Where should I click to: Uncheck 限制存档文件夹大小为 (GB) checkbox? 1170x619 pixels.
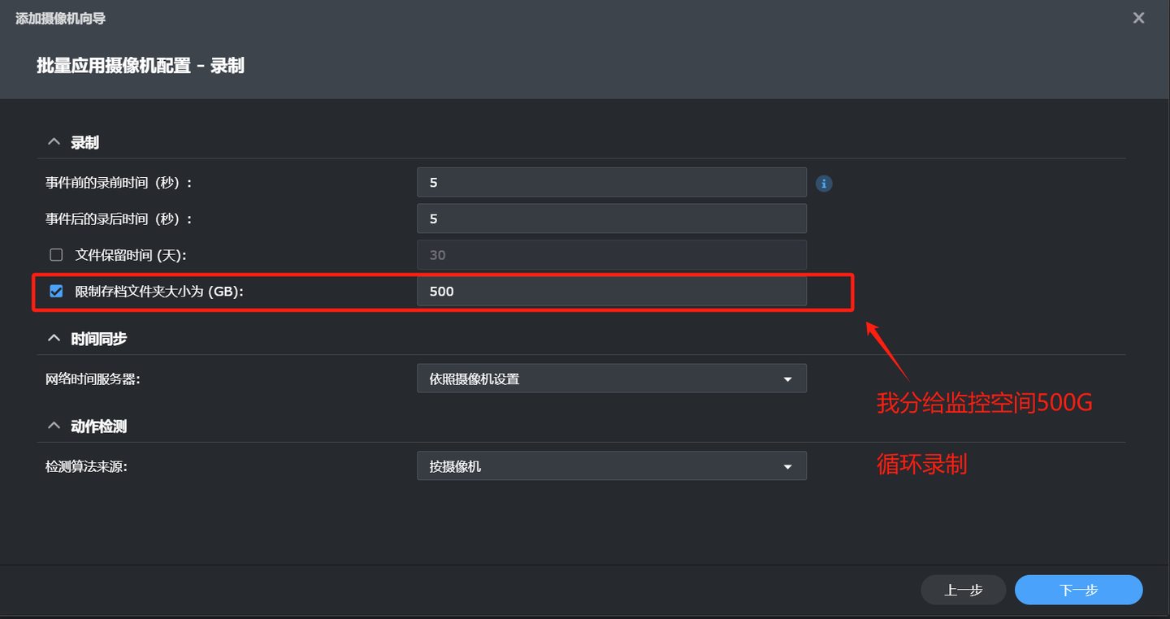point(56,291)
